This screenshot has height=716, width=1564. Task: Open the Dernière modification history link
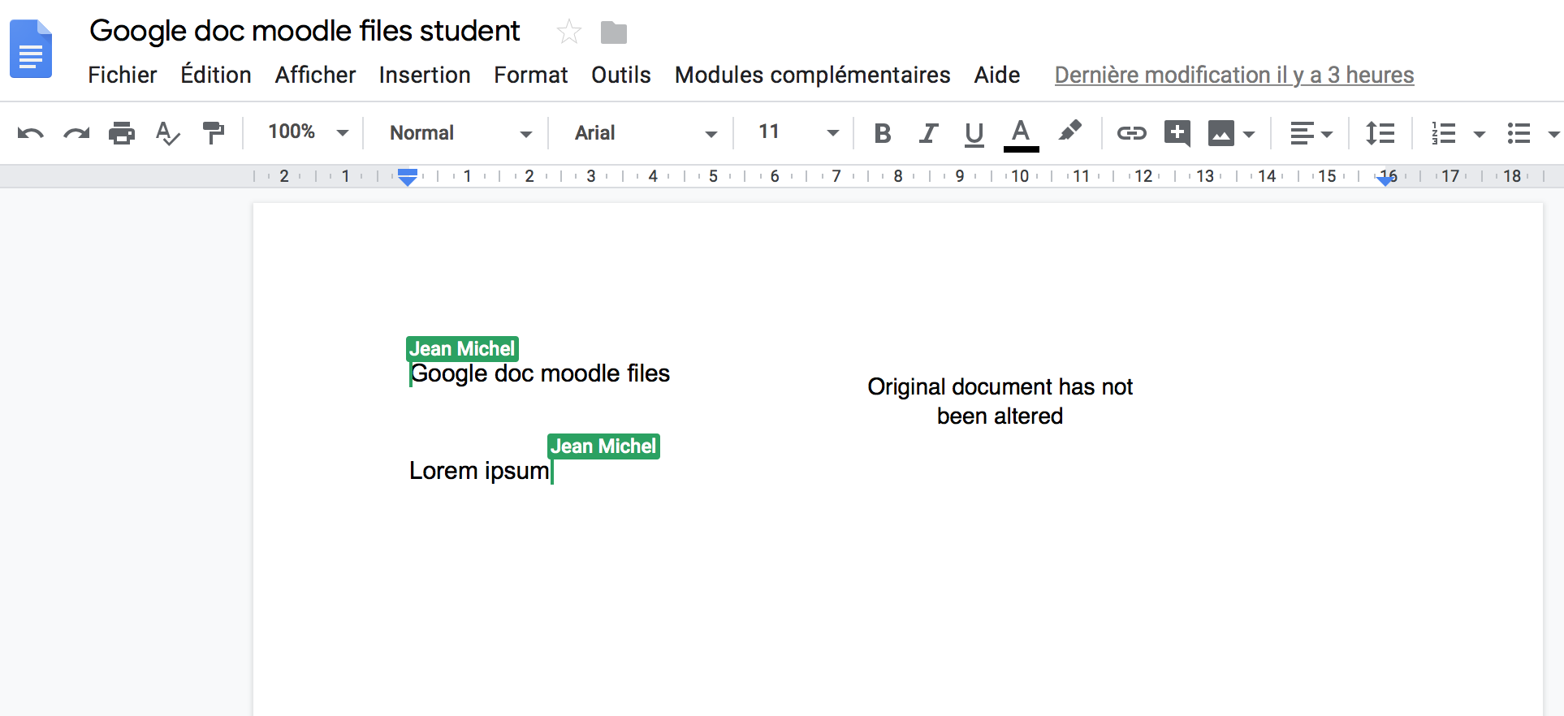[1234, 75]
